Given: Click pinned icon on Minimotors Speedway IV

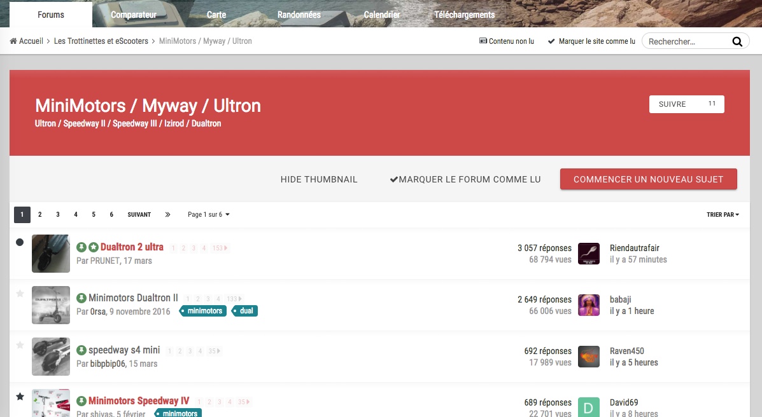Looking at the screenshot, I should (x=81, y=401).
